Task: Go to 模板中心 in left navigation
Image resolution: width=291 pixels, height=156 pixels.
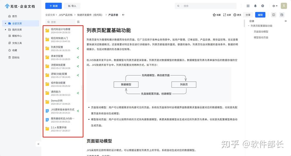Action: (x=17, y=36)
